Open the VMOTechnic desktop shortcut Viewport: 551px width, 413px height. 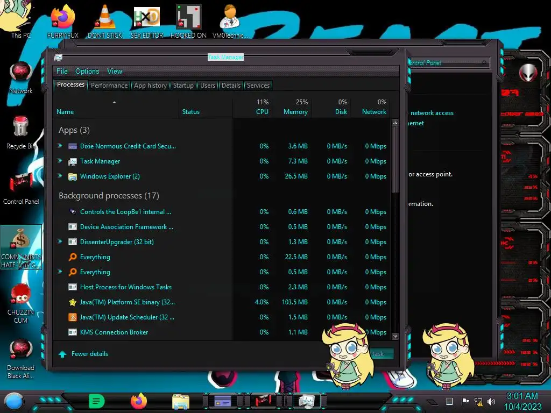[230, 17]
